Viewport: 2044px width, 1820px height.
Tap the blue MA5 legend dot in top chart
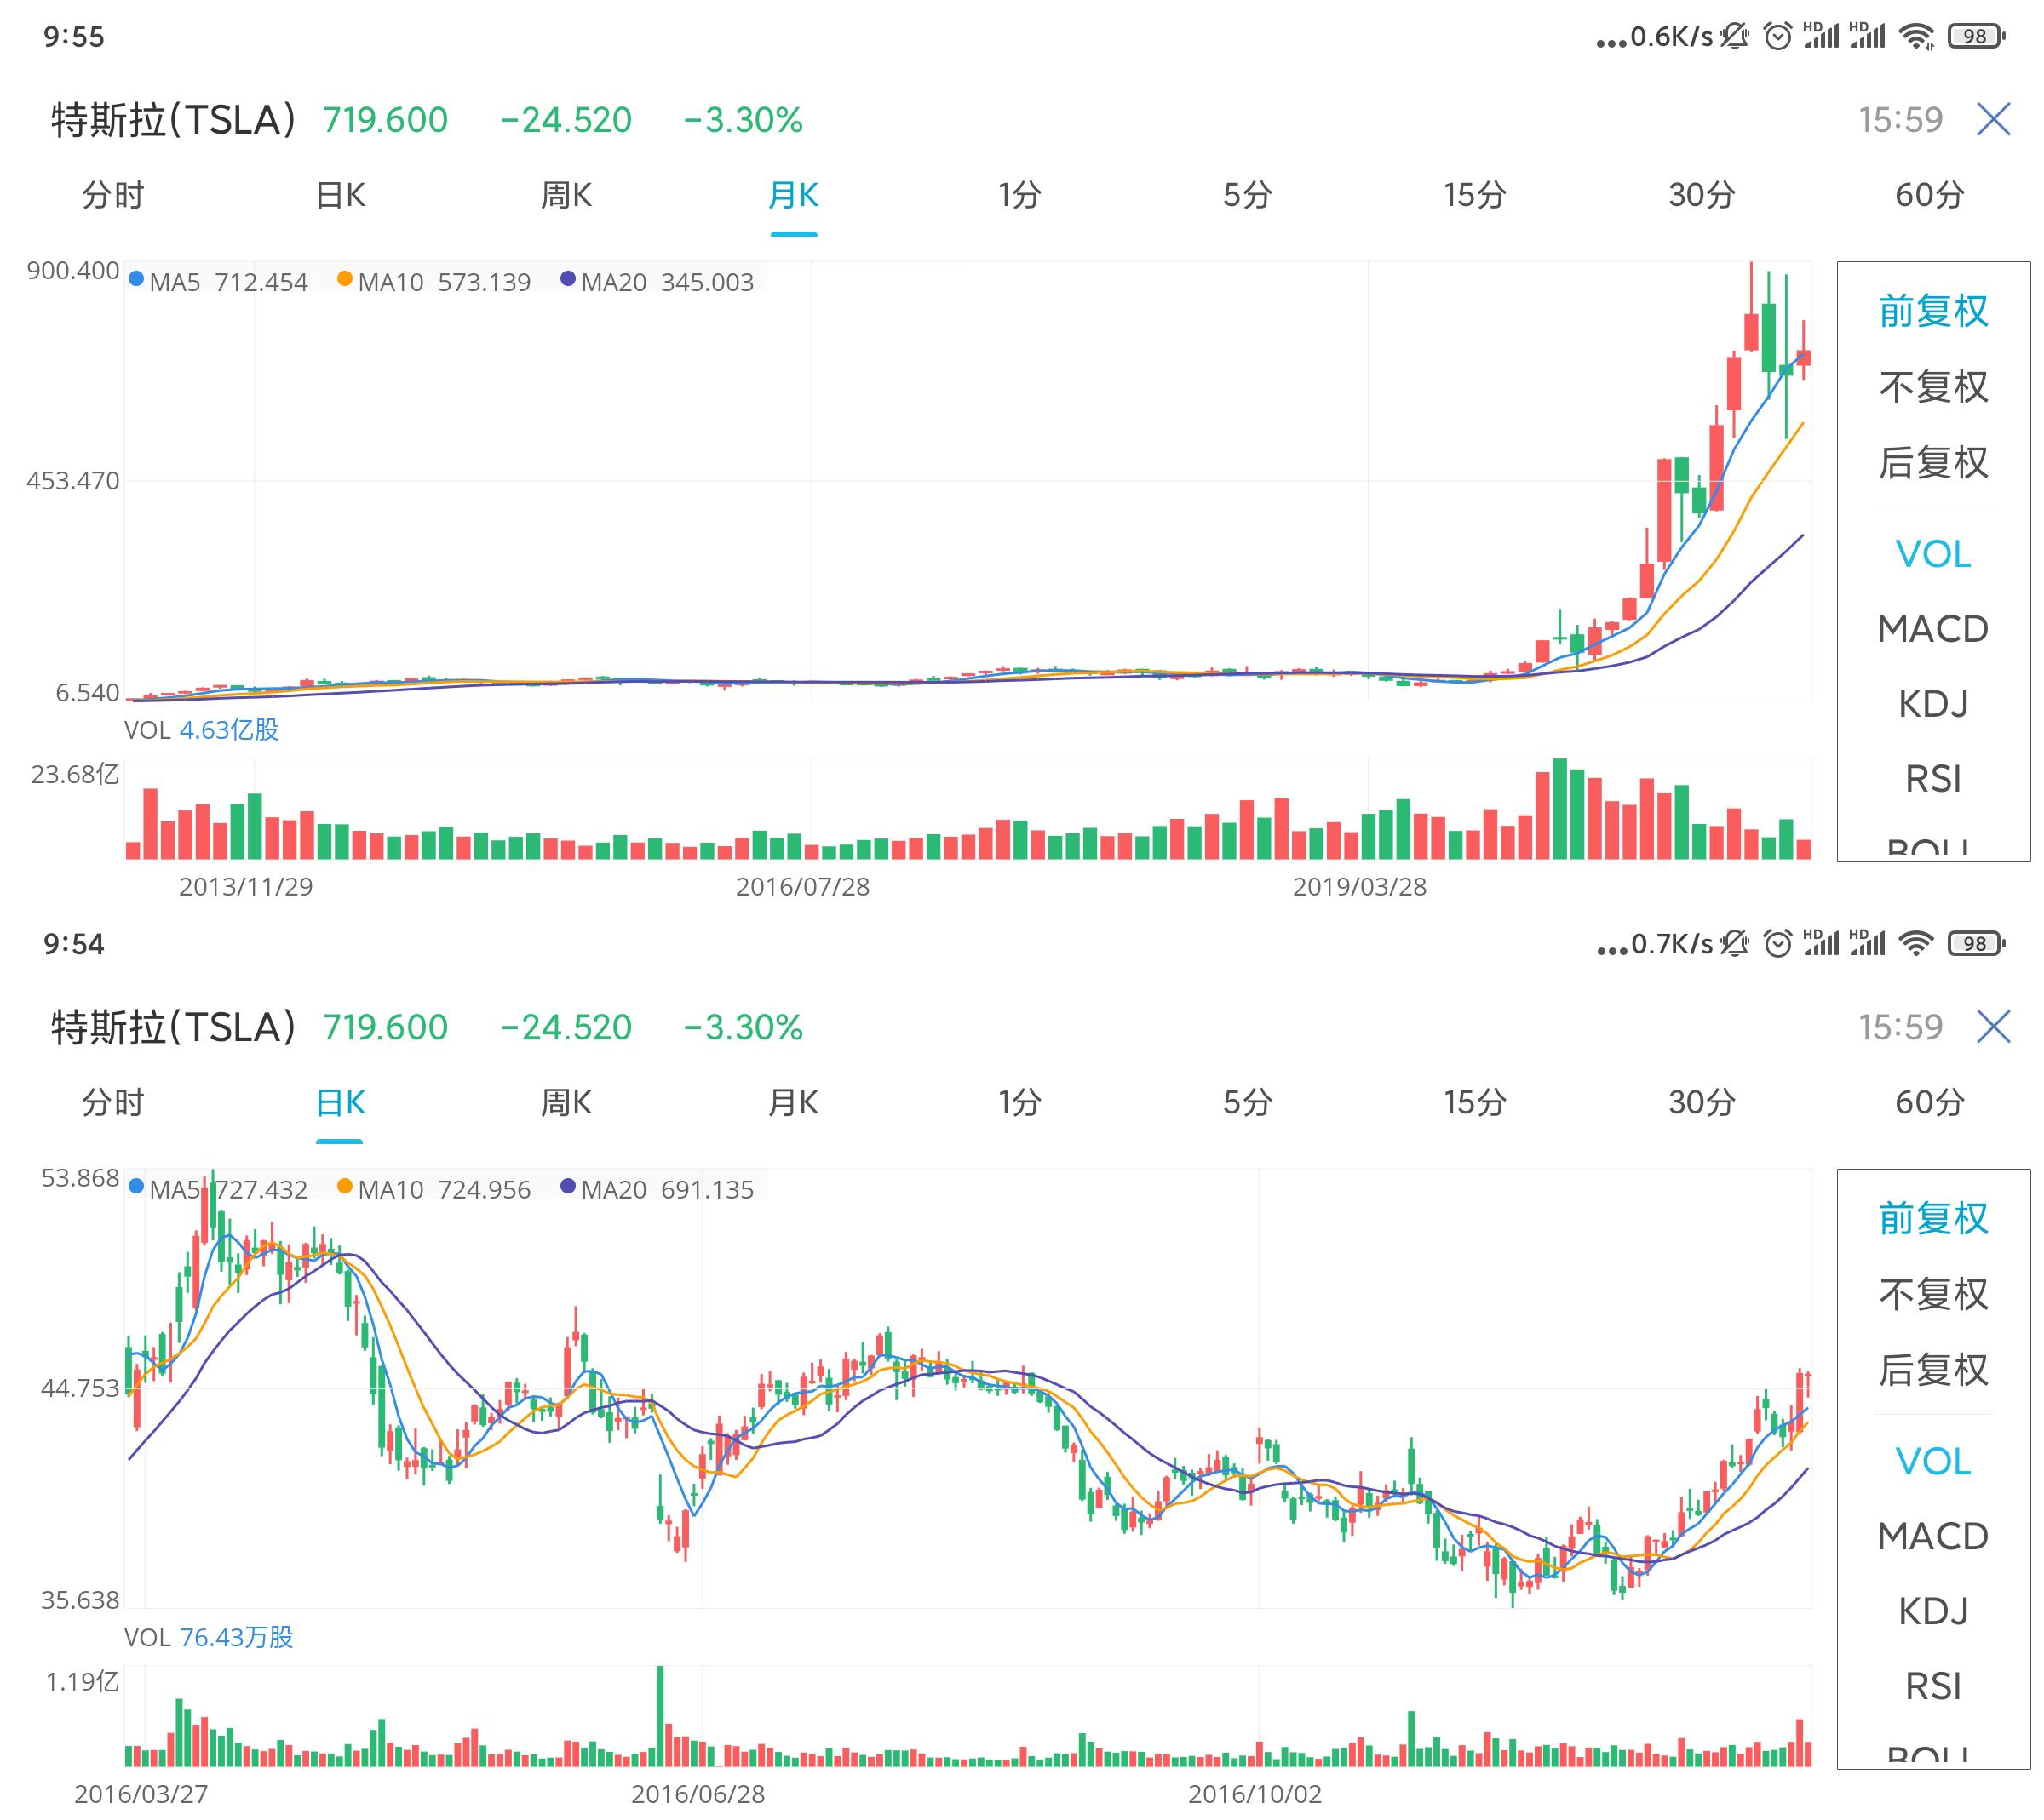[x=136, y=279]
